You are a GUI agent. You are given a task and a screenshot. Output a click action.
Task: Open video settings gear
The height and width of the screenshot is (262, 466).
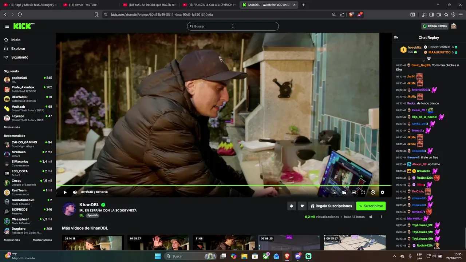click(382, 192)
